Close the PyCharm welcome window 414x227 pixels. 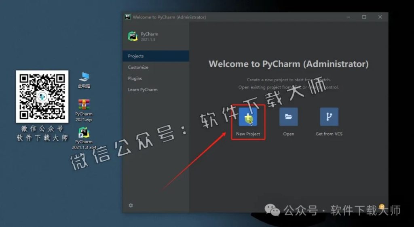380,17
